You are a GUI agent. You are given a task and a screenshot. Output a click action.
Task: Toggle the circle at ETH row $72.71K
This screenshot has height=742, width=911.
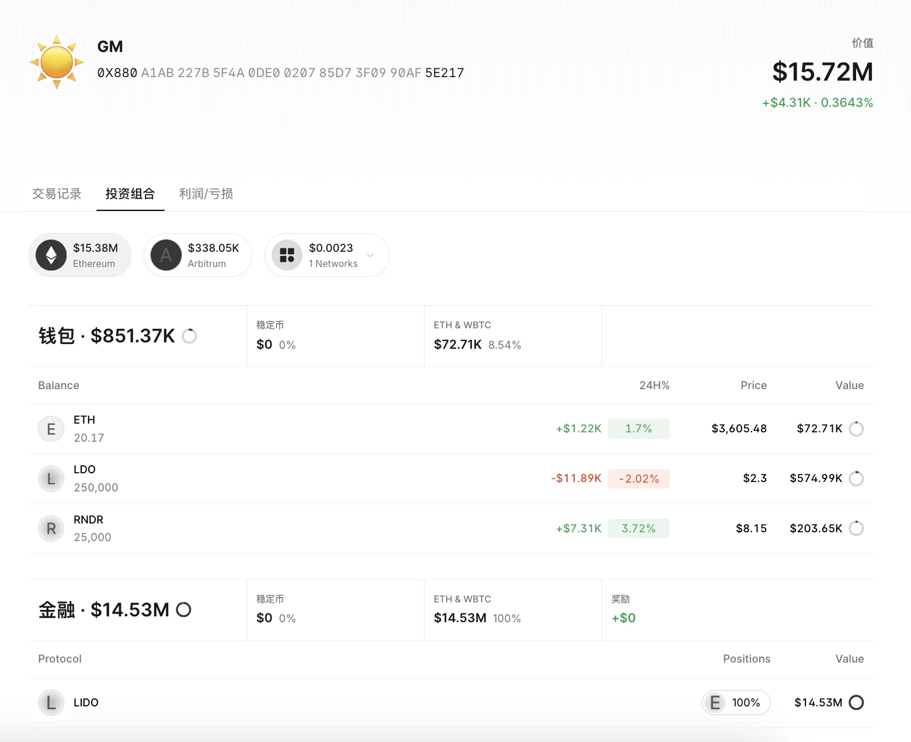[x=856, y=429]
